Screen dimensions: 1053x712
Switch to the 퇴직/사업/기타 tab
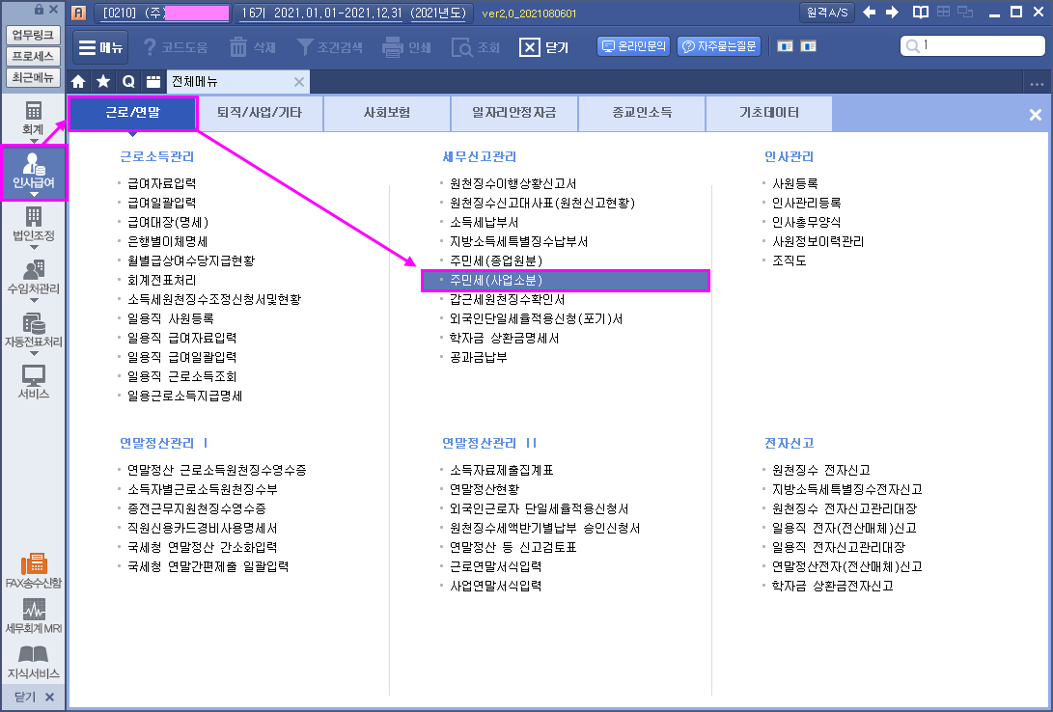260,113
